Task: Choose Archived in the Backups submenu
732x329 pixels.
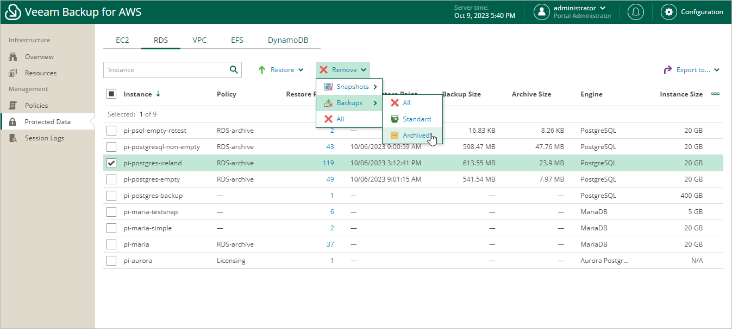Action: coord(413,136)
